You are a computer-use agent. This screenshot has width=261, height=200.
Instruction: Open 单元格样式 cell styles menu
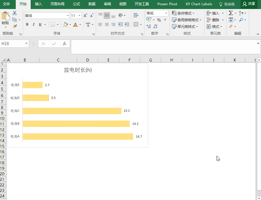point(185,26)
